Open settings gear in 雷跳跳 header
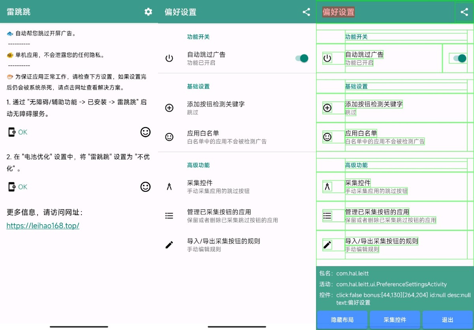Viewport: 474px width, 330px height. (x=148, y=12)
